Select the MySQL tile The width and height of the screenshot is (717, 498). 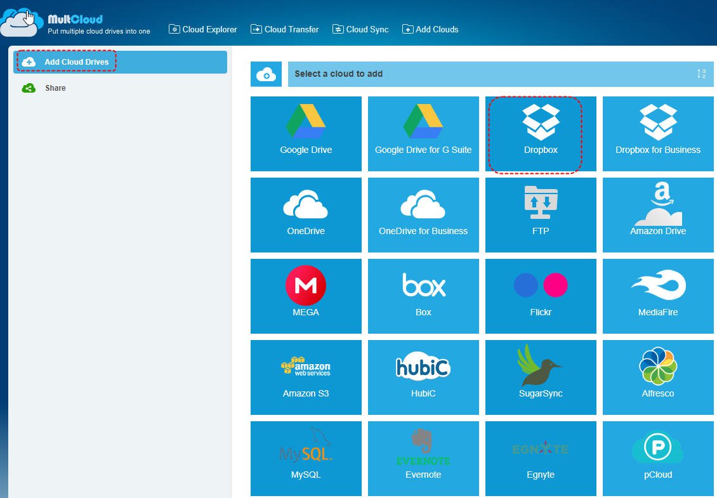(x=306, y=458)
